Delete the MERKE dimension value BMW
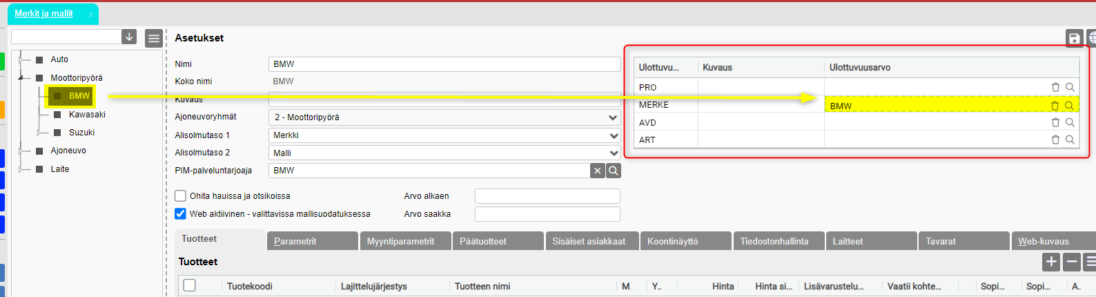Screen dimensions: 1096x297 pos(1055,106)
